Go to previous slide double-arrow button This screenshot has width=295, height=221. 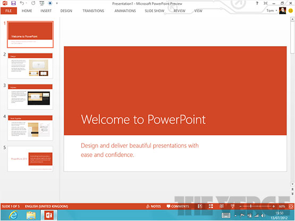(x=292, y=189)
